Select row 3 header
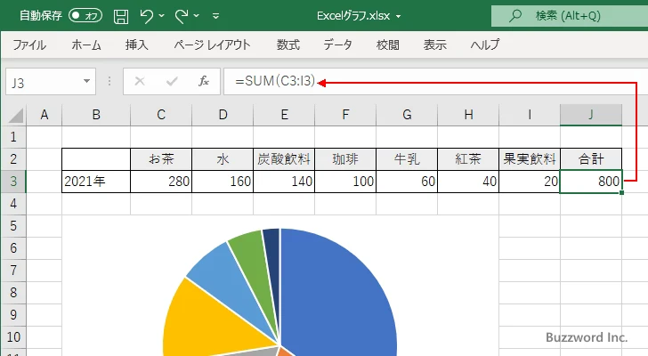This screenshot has height=356, width=648. tap(13, 182)
